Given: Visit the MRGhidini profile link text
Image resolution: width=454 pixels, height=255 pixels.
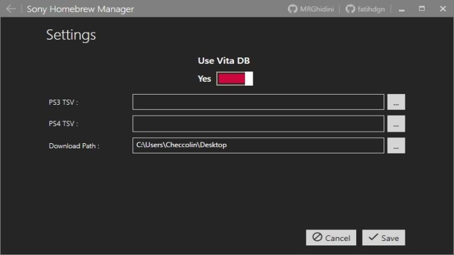Looking at the screenshot, I should click(317, 9).
